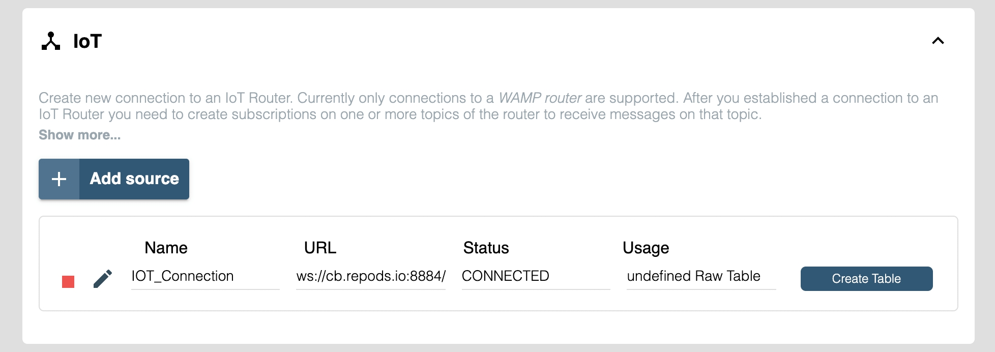
Task: Expand description with Show more link
Action: (x=80, y=135)
